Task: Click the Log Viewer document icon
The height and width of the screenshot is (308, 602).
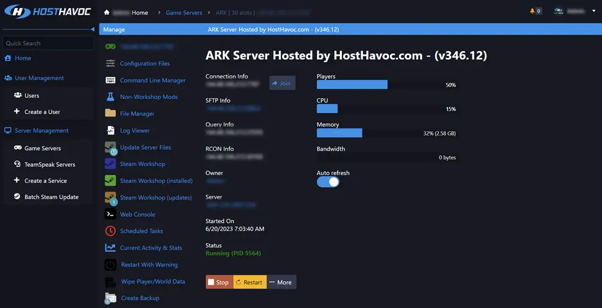Action: [x=111, y=131]
